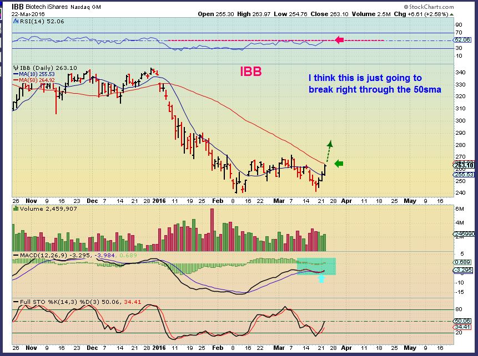This screenshot has height=356, width=478.
Task: Click the boxed 50.06 stochastic axis tag
Action: pos(462,321)
